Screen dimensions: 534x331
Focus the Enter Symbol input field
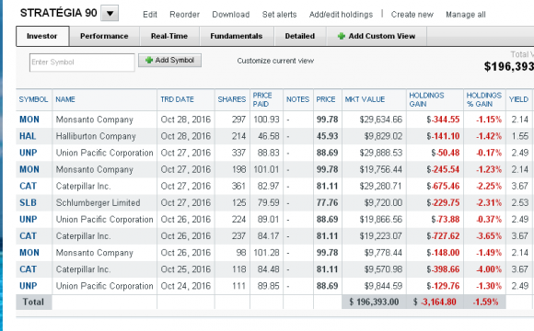[x=82, y=63]
